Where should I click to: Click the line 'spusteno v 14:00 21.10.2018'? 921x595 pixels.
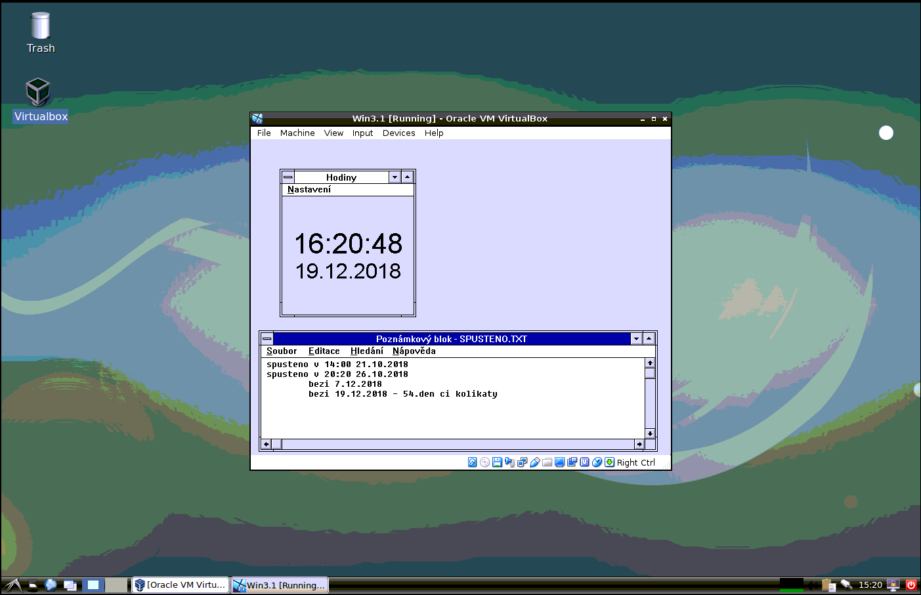(337, 364)
